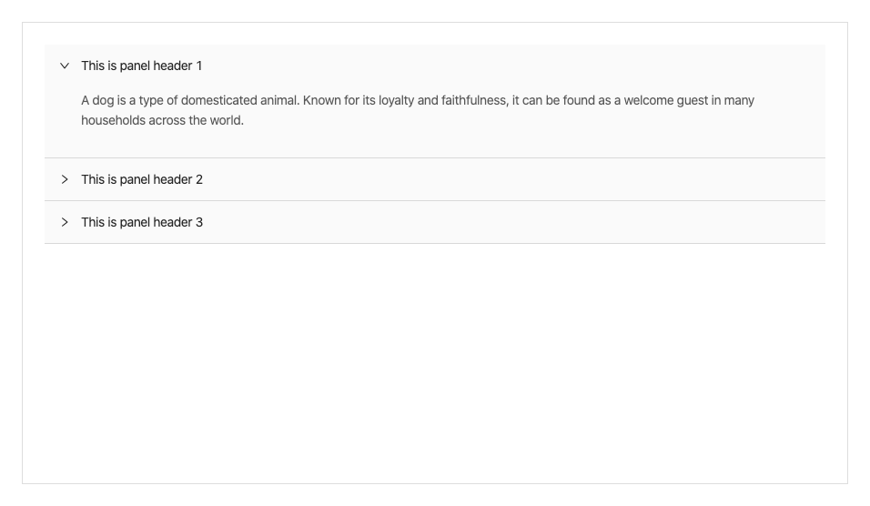Click the word "many" at the line end

click(739, 101)
